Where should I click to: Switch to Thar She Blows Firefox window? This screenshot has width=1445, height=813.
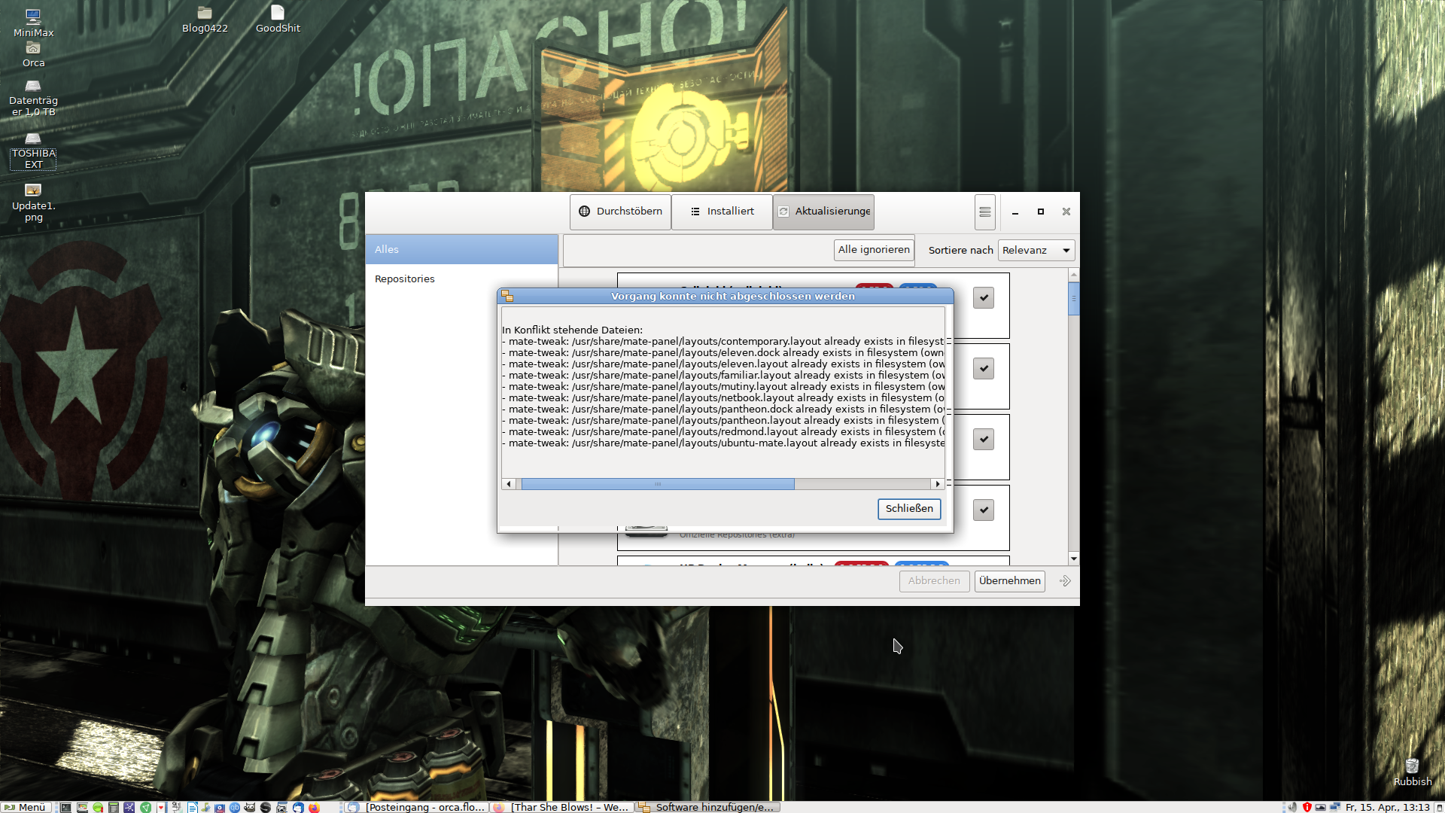(x=562, y=807)
